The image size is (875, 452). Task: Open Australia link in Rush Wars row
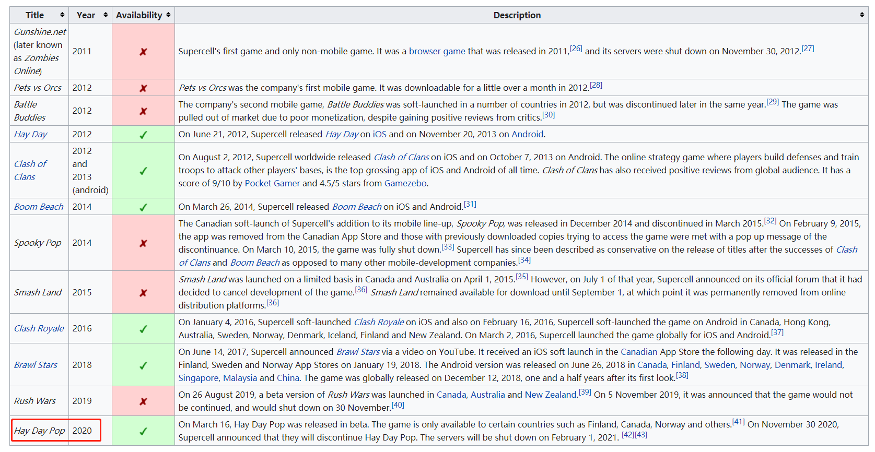[488, 395]
